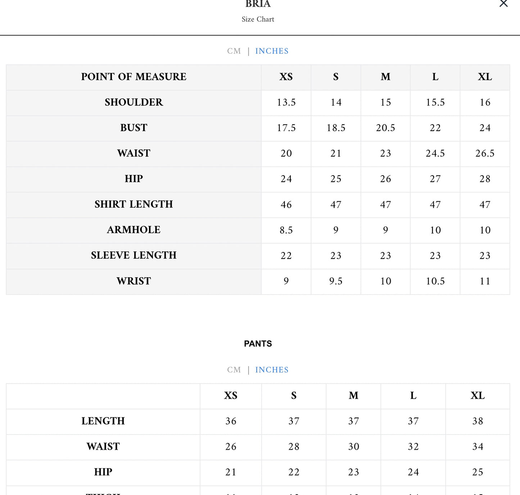This screenshot has width=520, height=495.
Task: Click the M column header in pants table
Action: click(x=353, y=395)
